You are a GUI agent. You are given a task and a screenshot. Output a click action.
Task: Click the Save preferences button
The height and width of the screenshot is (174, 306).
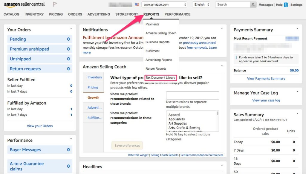click(127, 146)
